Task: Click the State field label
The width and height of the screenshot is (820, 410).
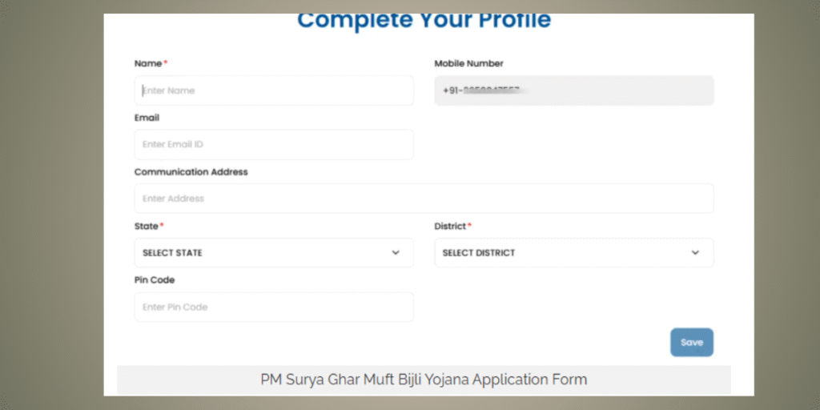Action: (x=146, y=227)
